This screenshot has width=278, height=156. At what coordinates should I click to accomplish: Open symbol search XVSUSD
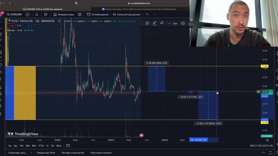(x=14, y=14)
